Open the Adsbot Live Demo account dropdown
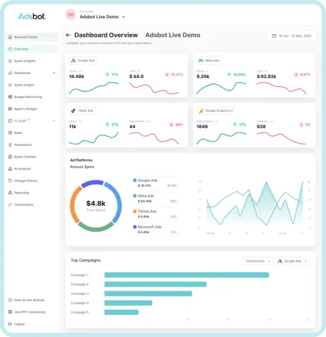Screen dimensions: 326x337 point(123,17)
